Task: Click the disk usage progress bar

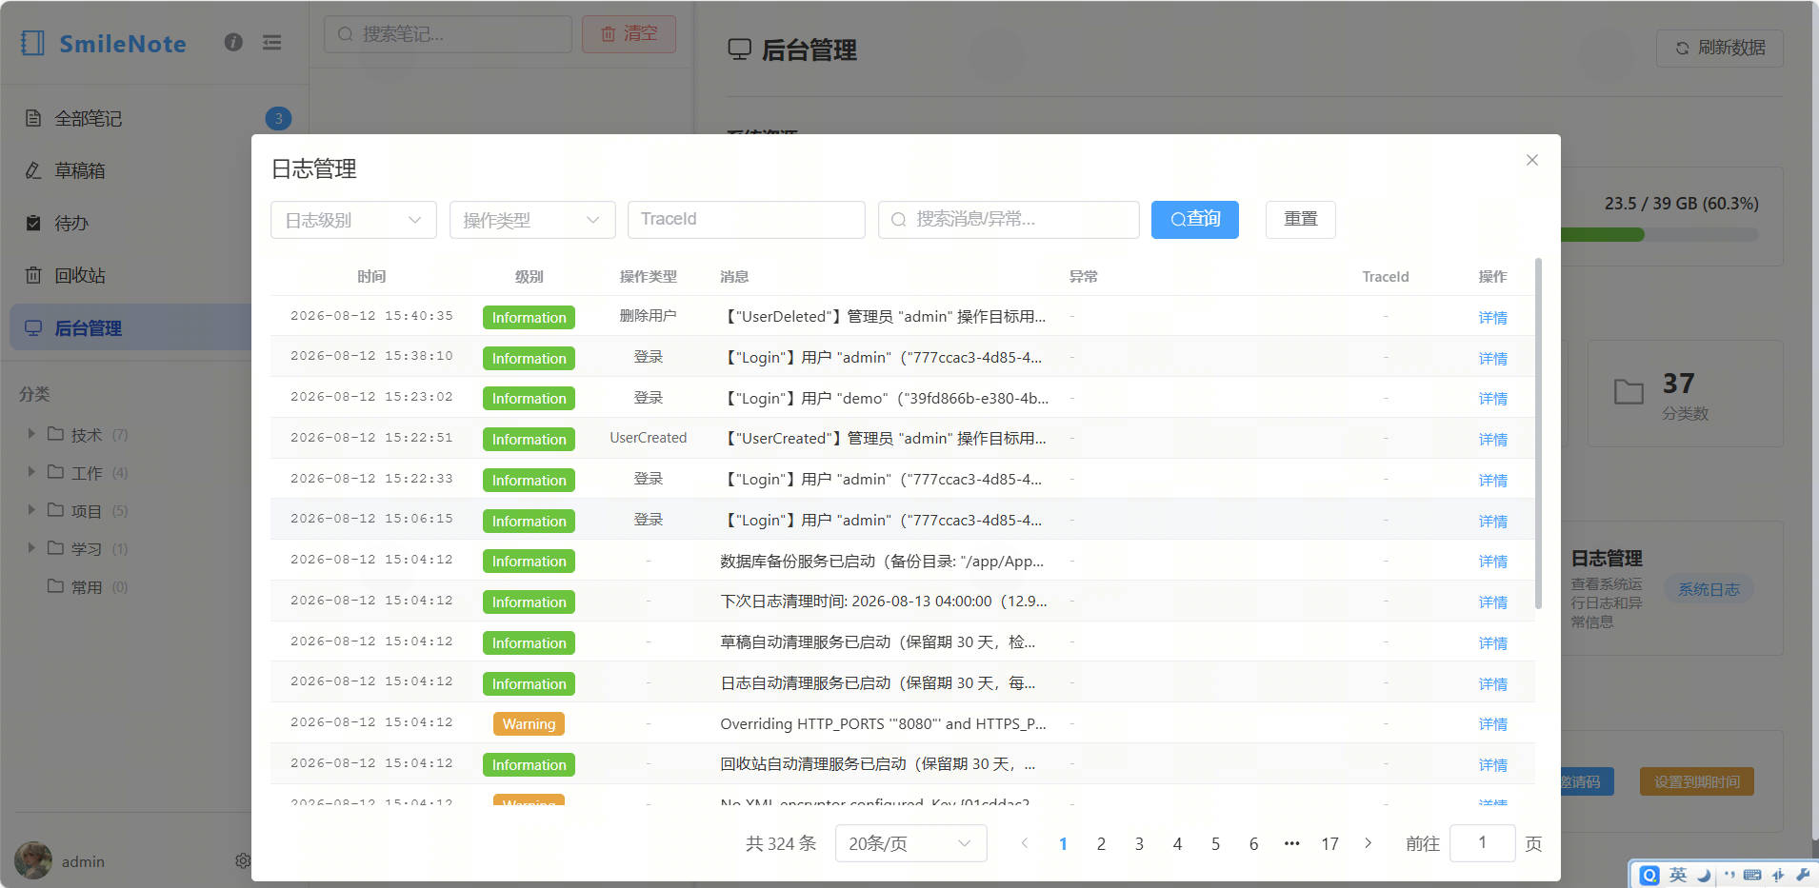Action: pyautogui.click(x=1659, y=234)
